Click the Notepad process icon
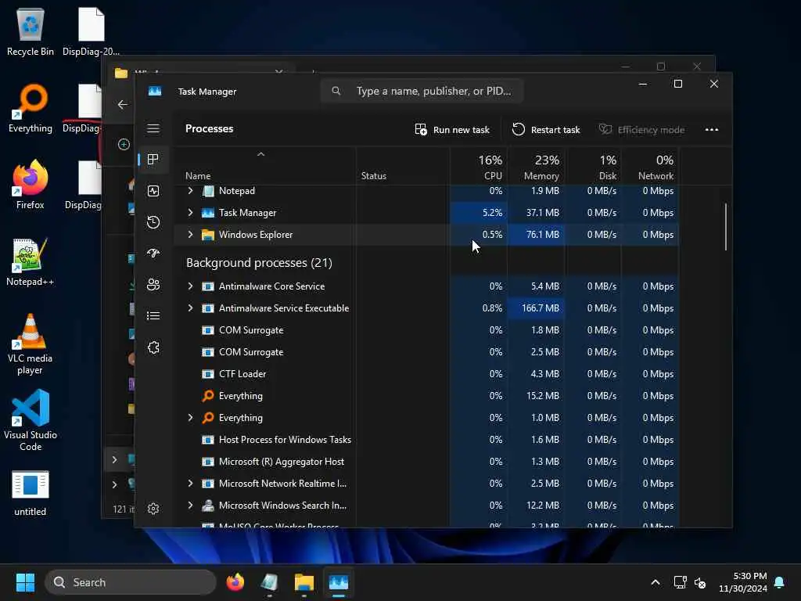 (208, 191)
